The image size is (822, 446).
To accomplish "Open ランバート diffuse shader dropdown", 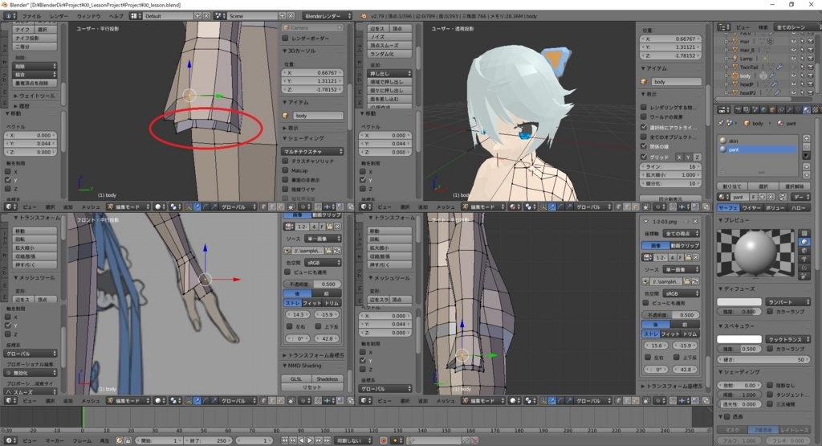I will point(788,301).
